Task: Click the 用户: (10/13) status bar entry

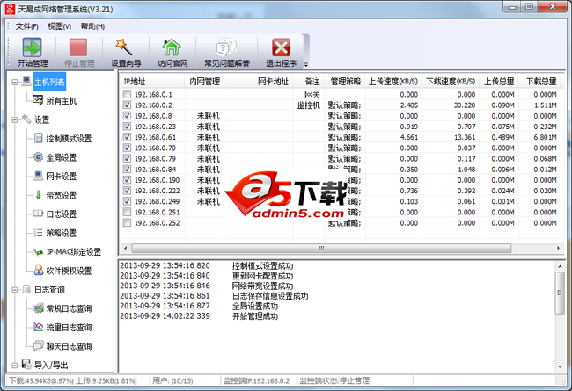Action: tap(172, 380)
